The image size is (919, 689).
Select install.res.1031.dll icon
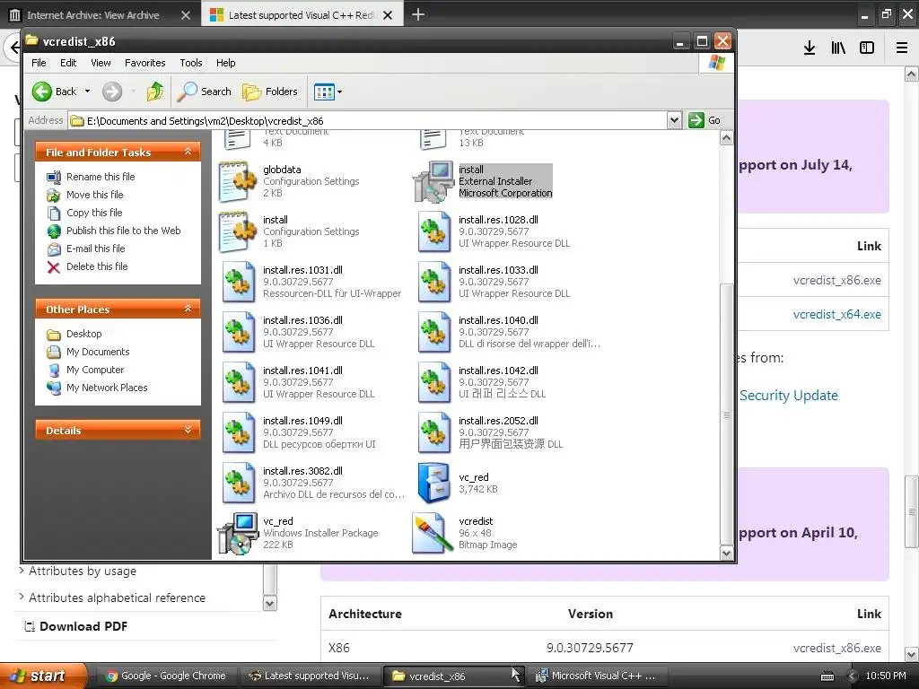238,282
